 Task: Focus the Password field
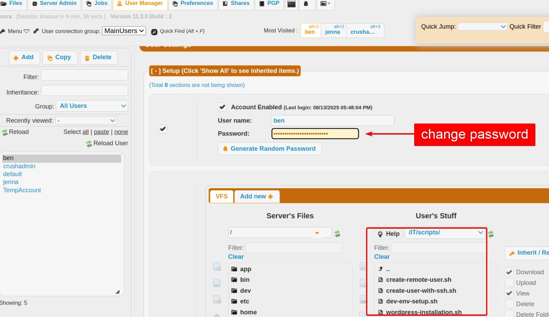315,134
